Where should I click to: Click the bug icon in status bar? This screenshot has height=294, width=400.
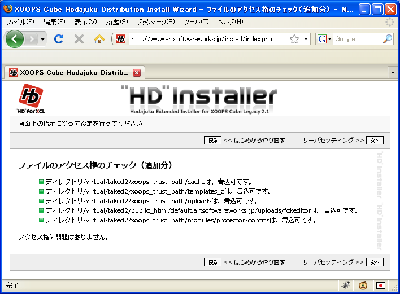click(346, 286)
